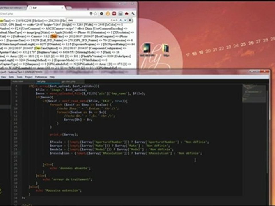Open the Goto menu in Sublime Text
Screen dimensions: 275x206
pyautogui.click(x=11, y=77)
